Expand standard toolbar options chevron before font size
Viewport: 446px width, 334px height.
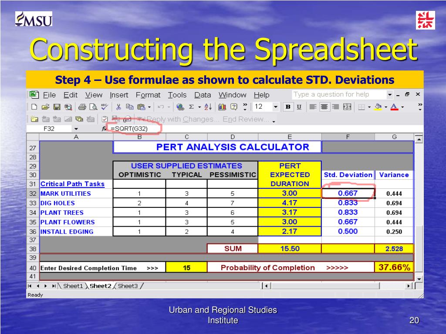click(245, 107)
